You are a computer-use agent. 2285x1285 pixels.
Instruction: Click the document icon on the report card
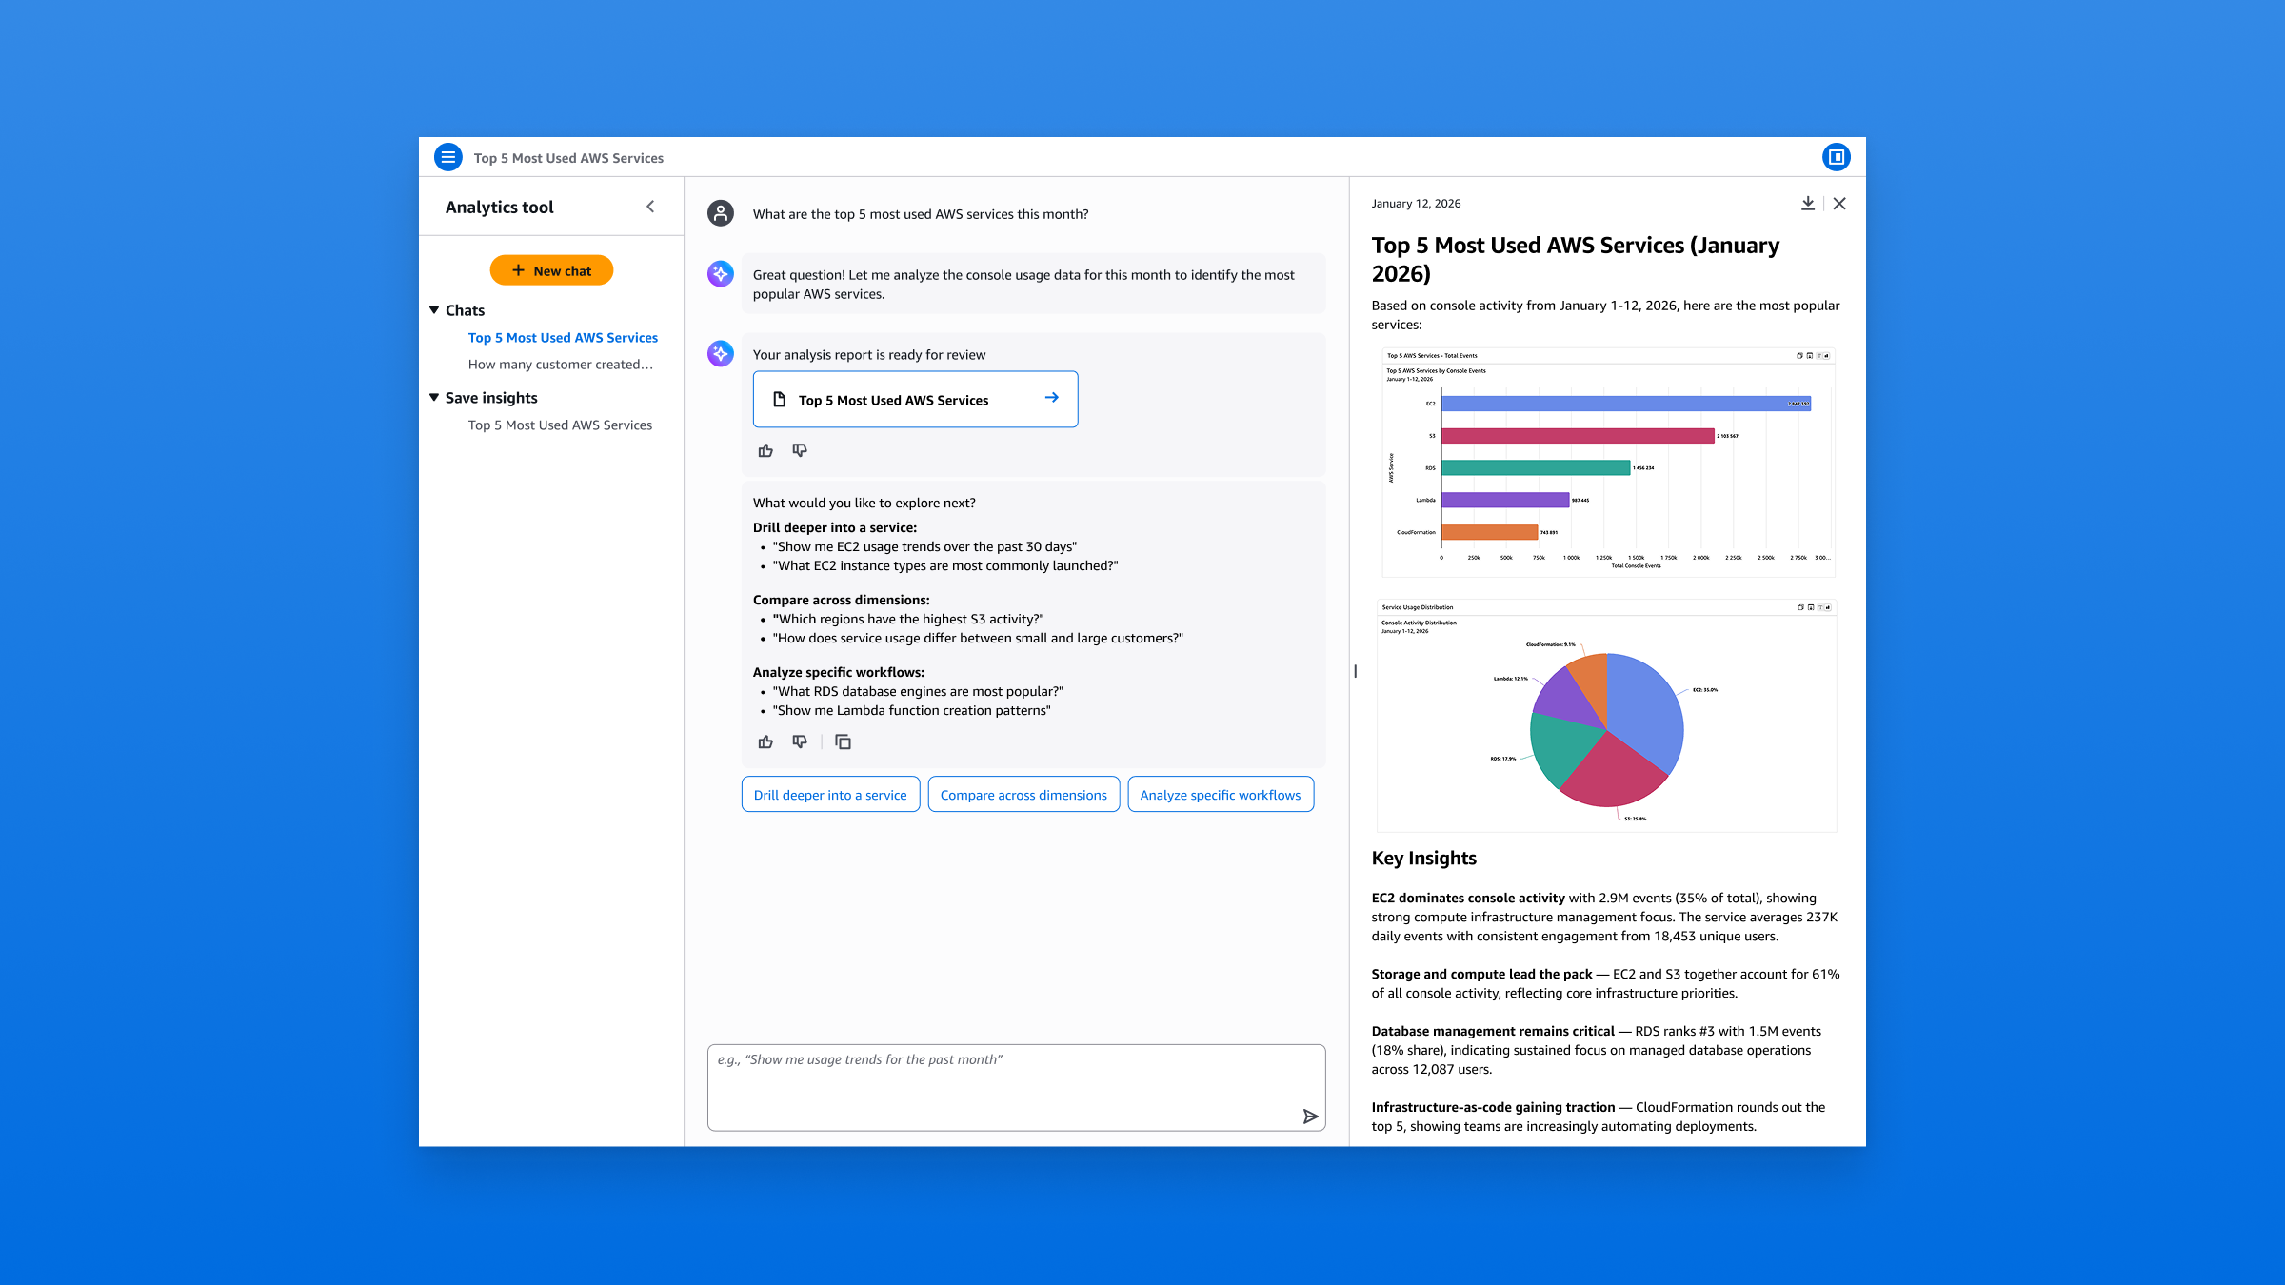pos(779,400)
